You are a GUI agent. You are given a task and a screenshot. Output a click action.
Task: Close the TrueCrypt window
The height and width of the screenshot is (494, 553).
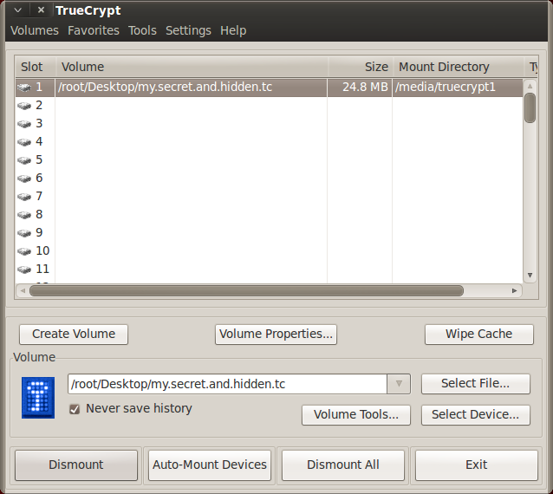click(x=41, y=10)
